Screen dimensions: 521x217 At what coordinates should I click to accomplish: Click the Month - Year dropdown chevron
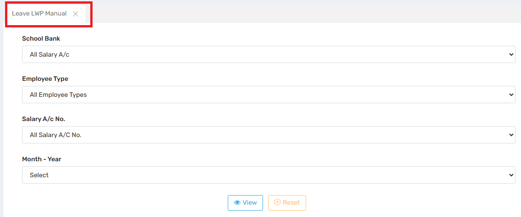click(511, 175)
